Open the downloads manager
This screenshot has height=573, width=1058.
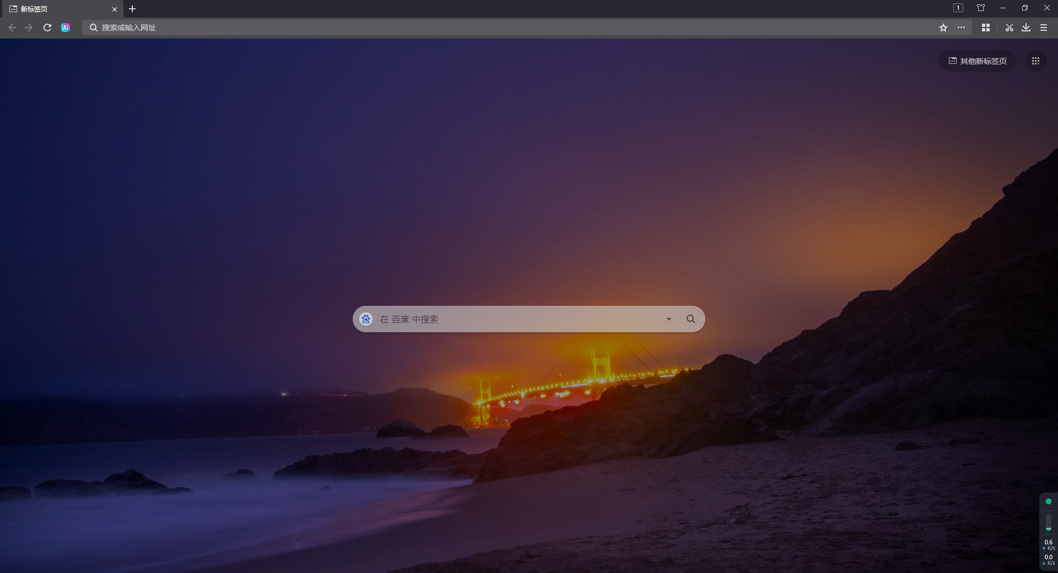(1025, 28)
